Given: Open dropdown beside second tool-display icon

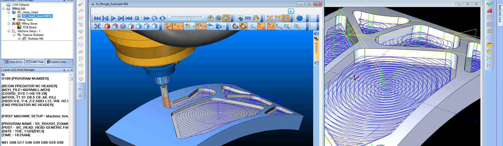Looking at the screenshot, I should point(182,26).
